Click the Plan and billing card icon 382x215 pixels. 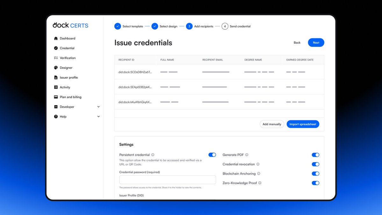click(56, 97)
